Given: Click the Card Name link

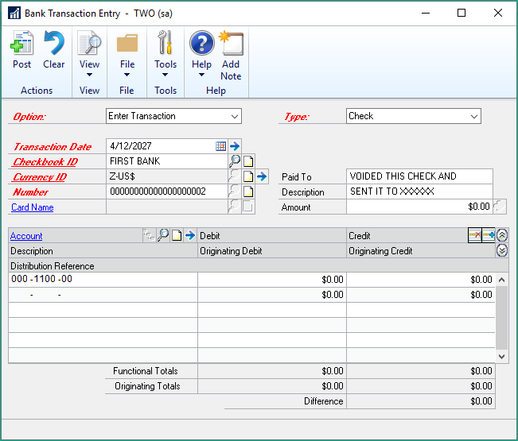Looking at the screenshot, I should [32, 207].
